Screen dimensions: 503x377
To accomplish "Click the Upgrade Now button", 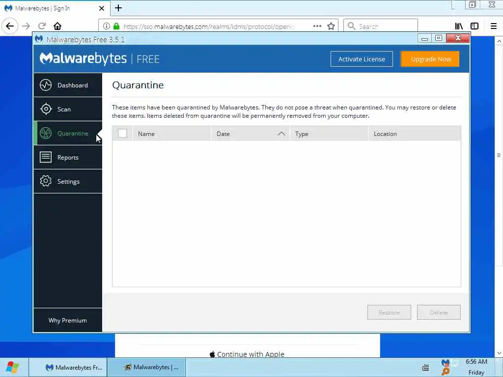I will [430, 59].
